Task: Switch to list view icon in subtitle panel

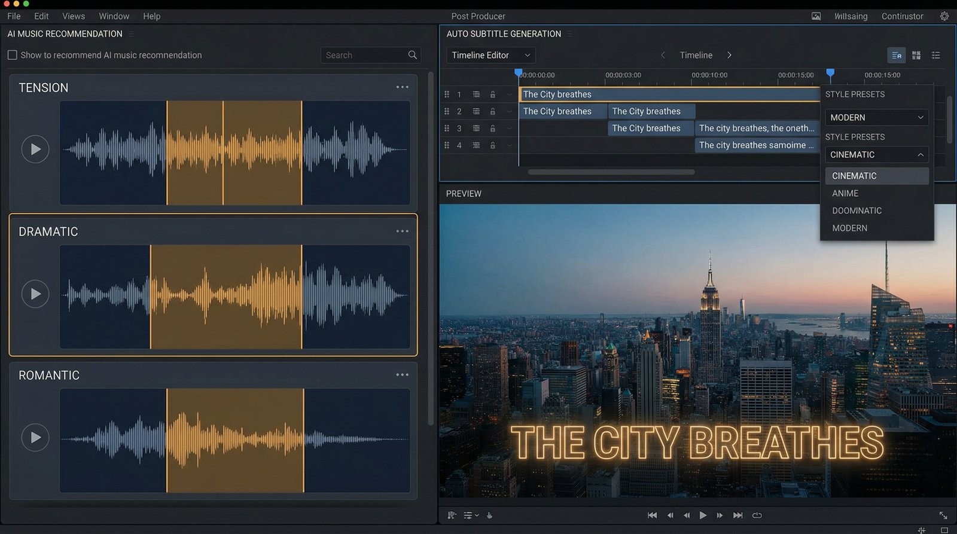Action: coord(936,55)
